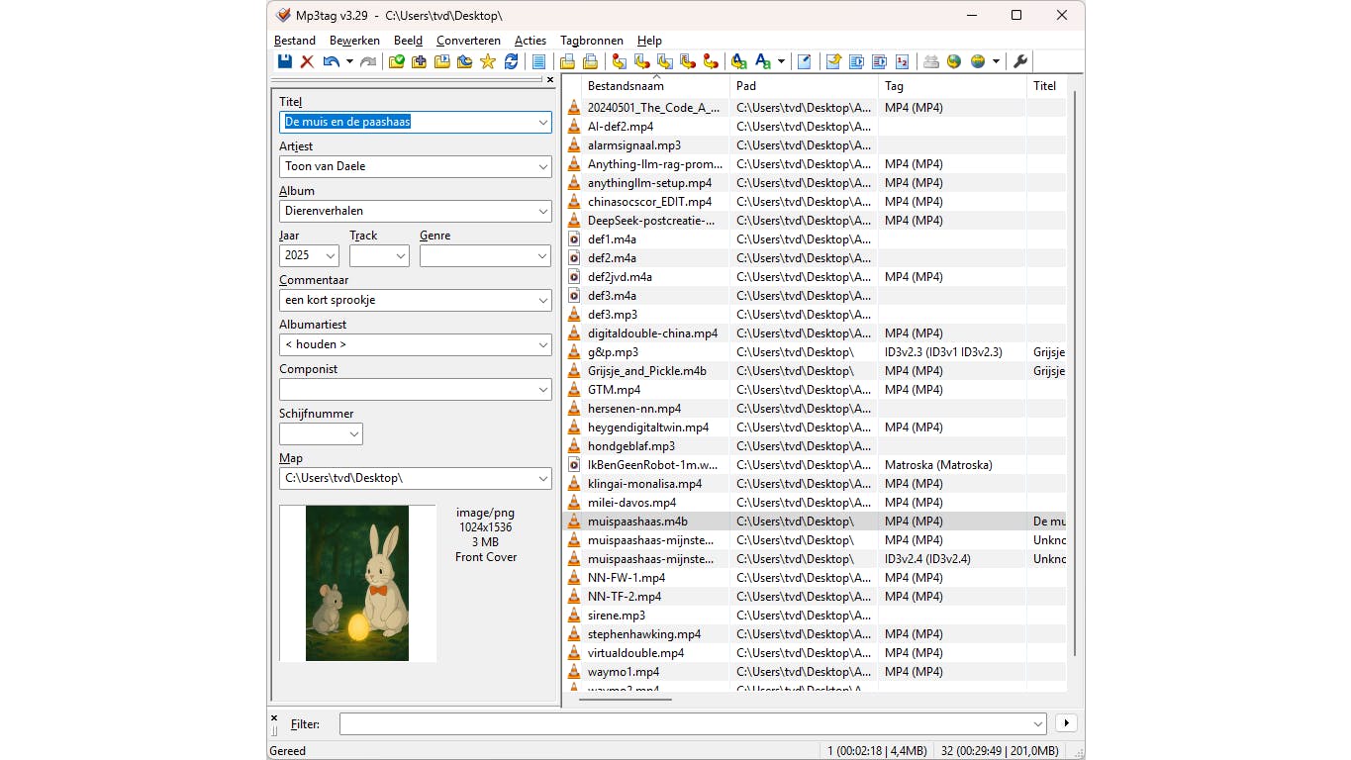The height and width of the screenshot is (760, 1351).
Task: Open the Genre dropdown
Action: 542,255
